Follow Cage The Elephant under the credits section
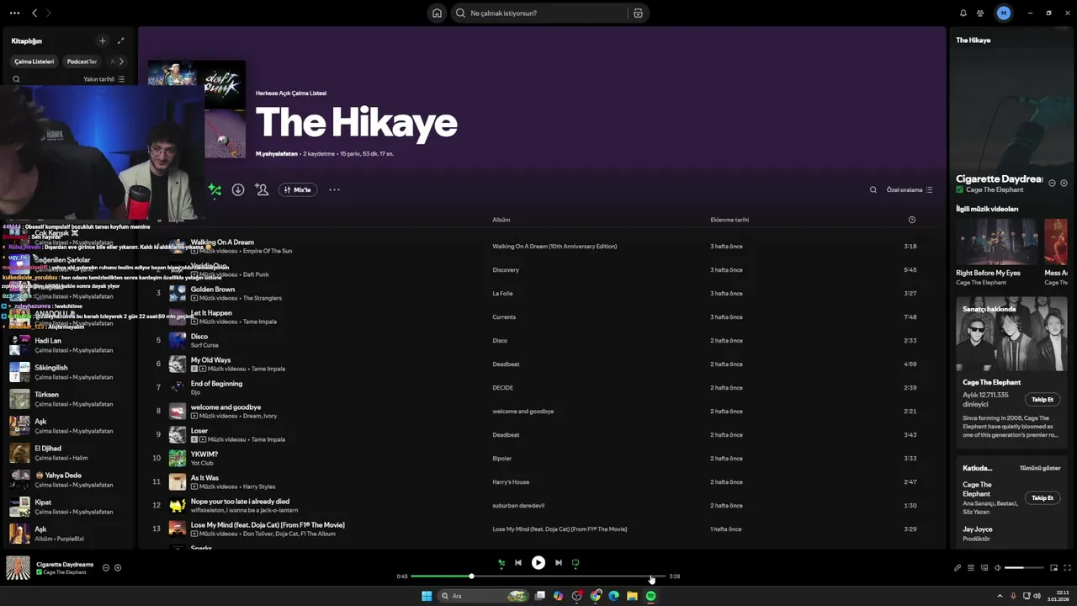 (x=1043, y=498)
